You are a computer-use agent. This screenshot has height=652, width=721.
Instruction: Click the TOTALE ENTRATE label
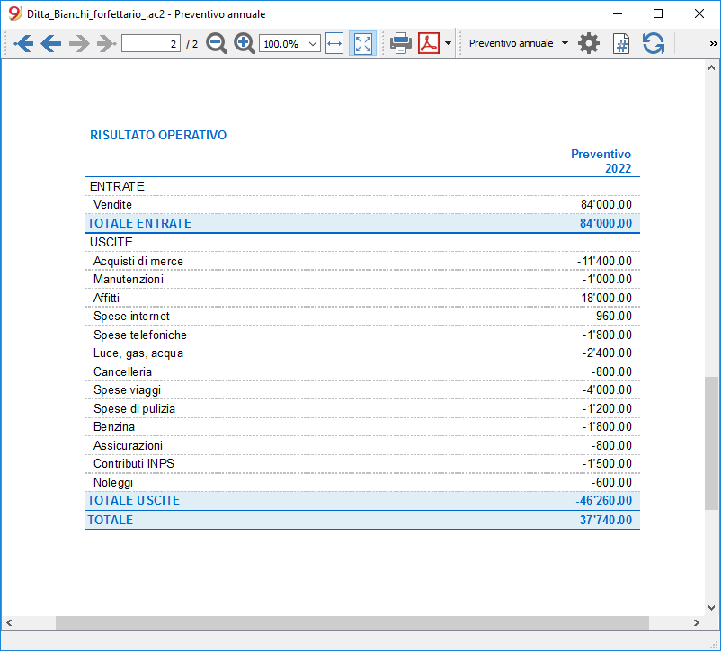tap(139, 224)
